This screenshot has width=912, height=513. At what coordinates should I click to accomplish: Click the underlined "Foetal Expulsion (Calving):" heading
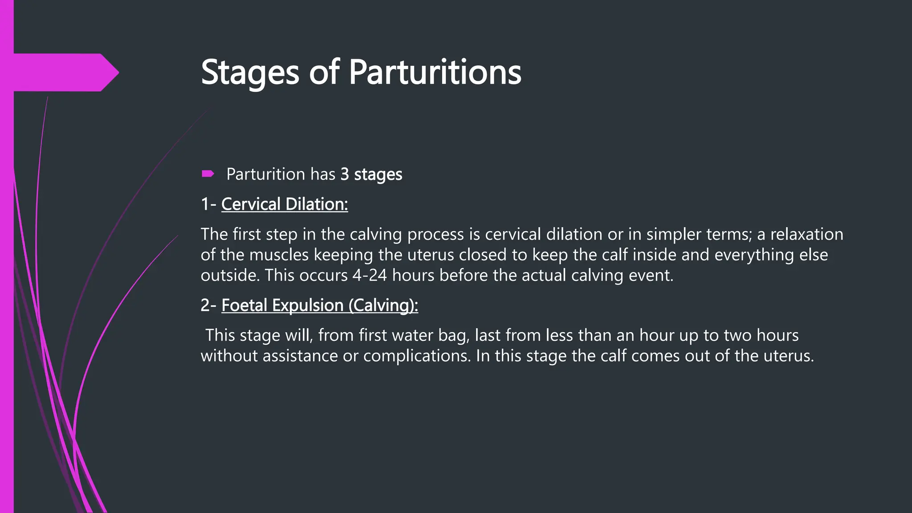click(x=320, y=305)
